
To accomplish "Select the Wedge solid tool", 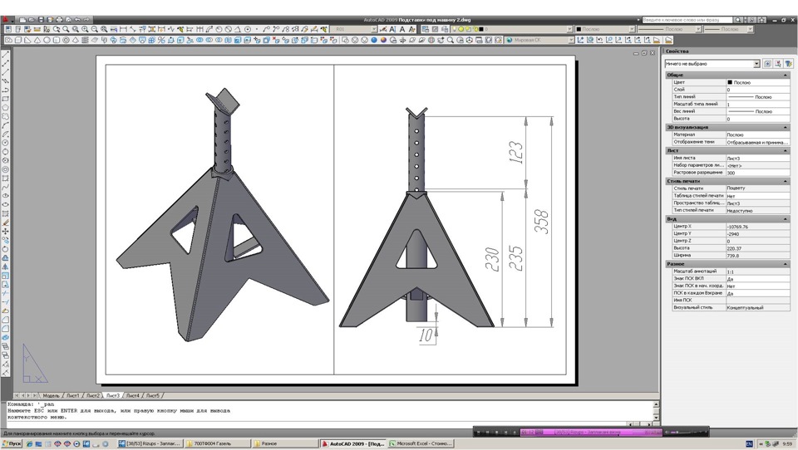I will (x=27, y=40).
